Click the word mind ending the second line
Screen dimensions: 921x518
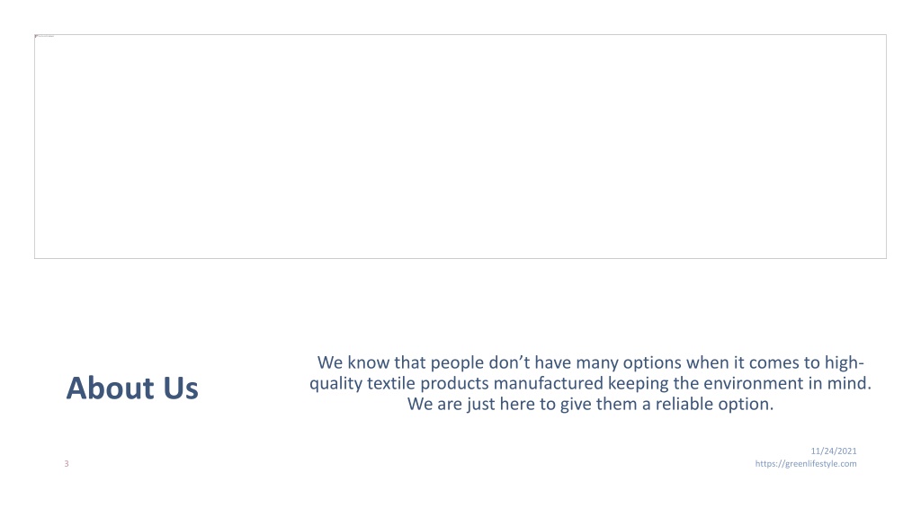coord(852,383)
